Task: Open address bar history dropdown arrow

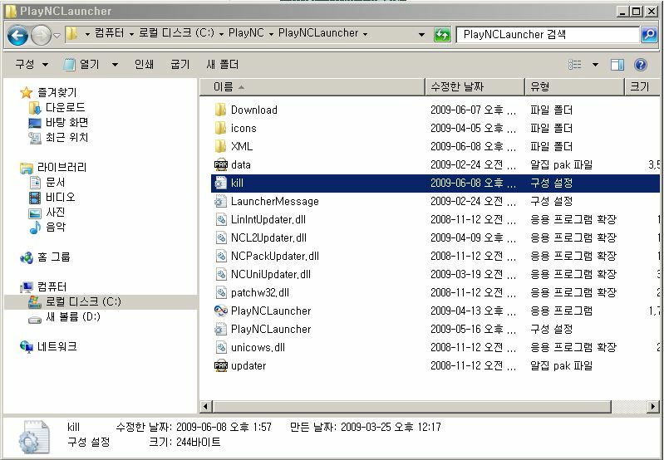Action: point(421,35)
